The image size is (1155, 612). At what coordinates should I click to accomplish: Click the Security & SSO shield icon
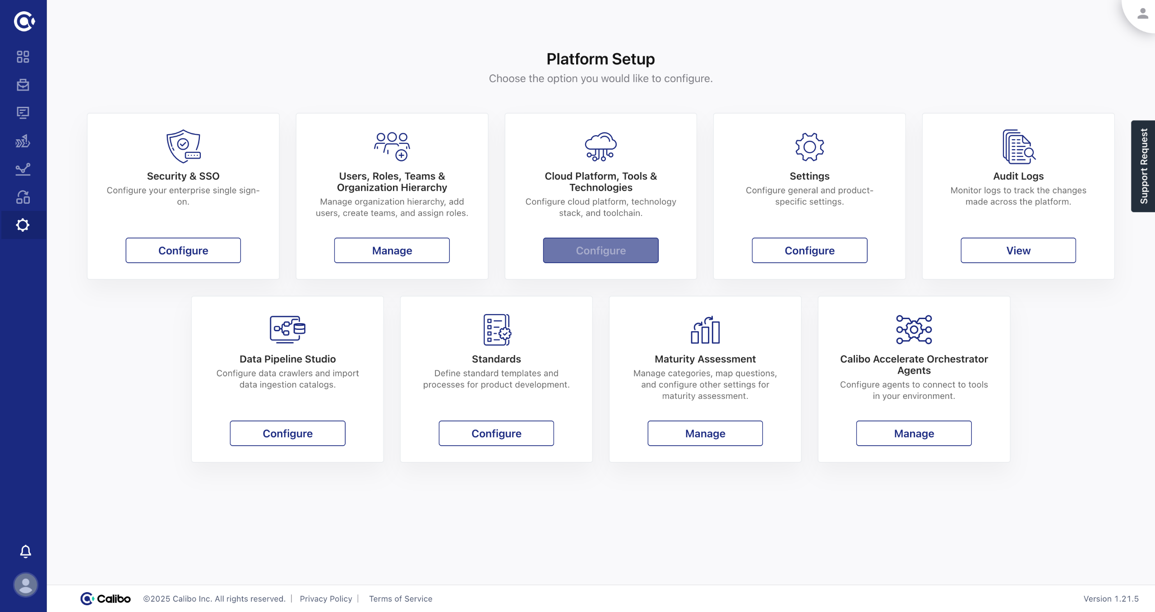click(183, 146)
